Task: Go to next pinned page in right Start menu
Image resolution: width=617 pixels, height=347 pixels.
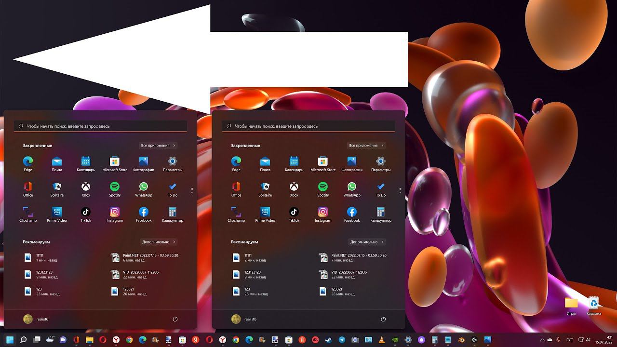Action: (400, 192)
